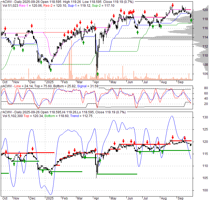Viewport: 209px width, 200px height.
Task: Select the Top = 75.60 oscillator label
Action: 43,86
